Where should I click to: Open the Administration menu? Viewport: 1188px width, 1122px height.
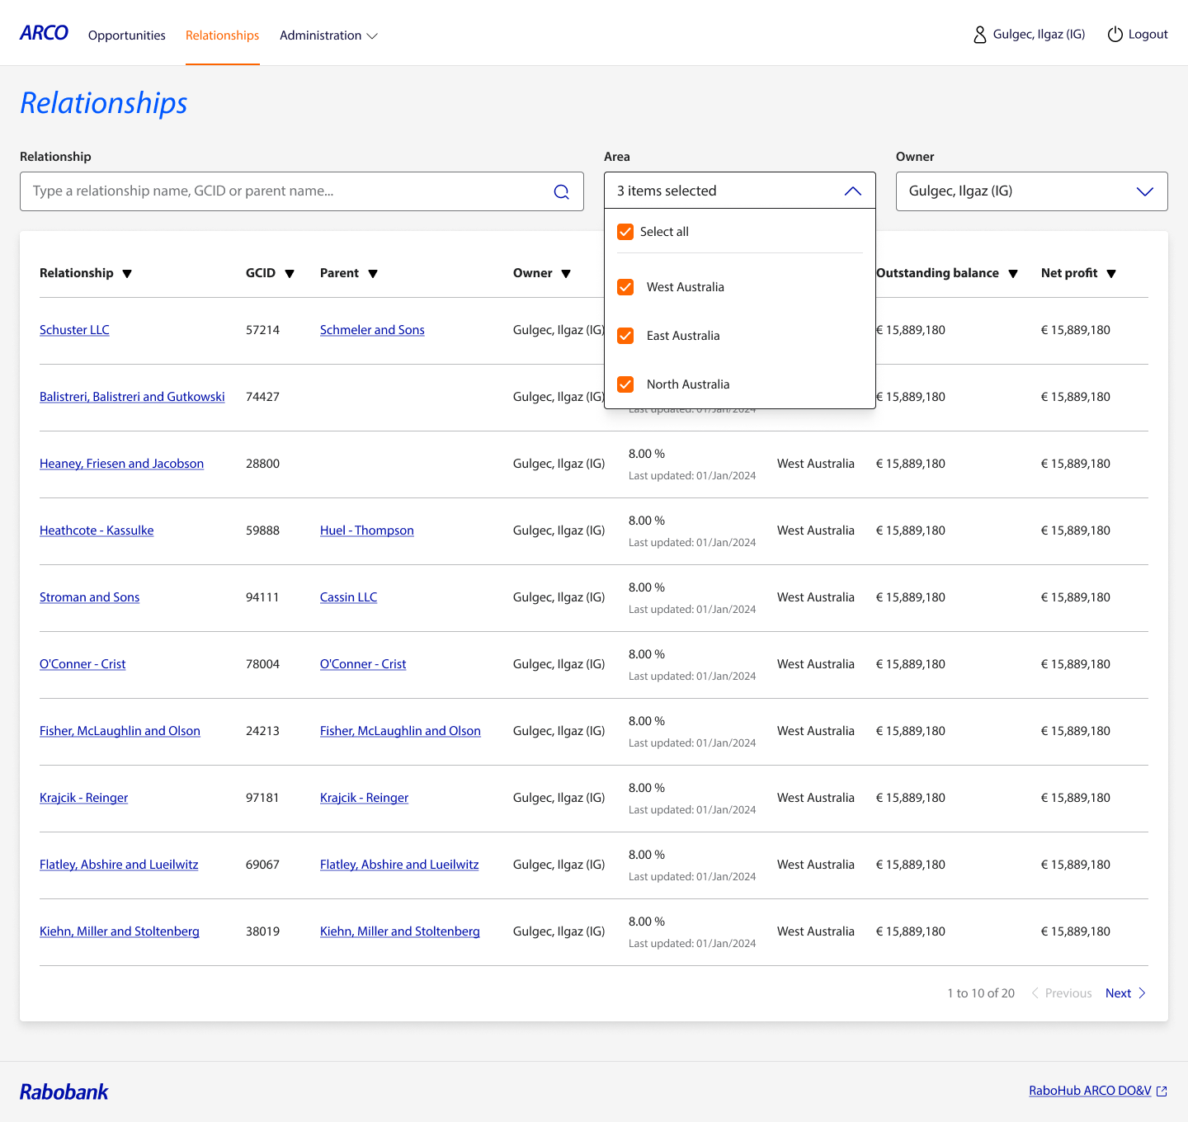coord(328,35)
